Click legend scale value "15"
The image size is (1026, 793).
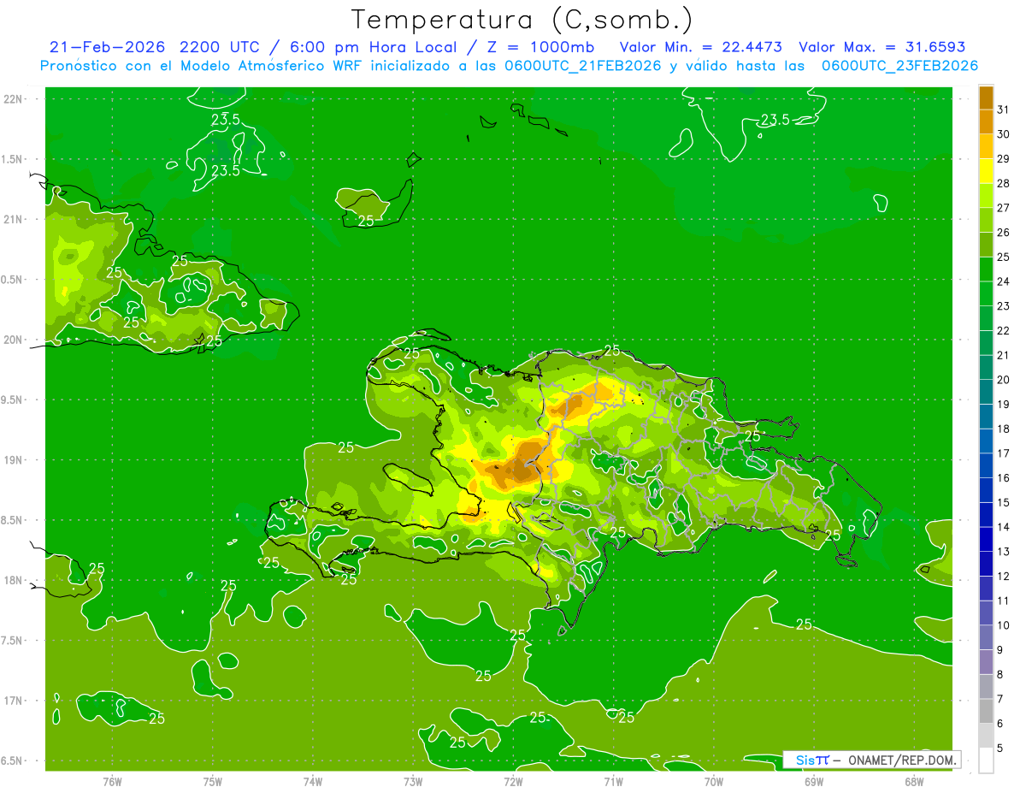tap(1003, 503)
